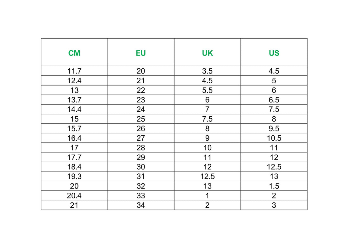348x251 pixels.
Task: Click EU size 24 cell
Action: (x=141, y=109)
